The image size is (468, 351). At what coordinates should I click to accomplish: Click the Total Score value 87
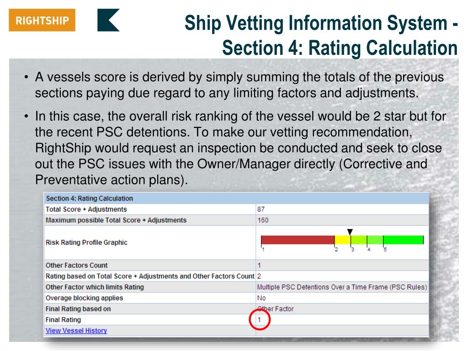(261, 209)
